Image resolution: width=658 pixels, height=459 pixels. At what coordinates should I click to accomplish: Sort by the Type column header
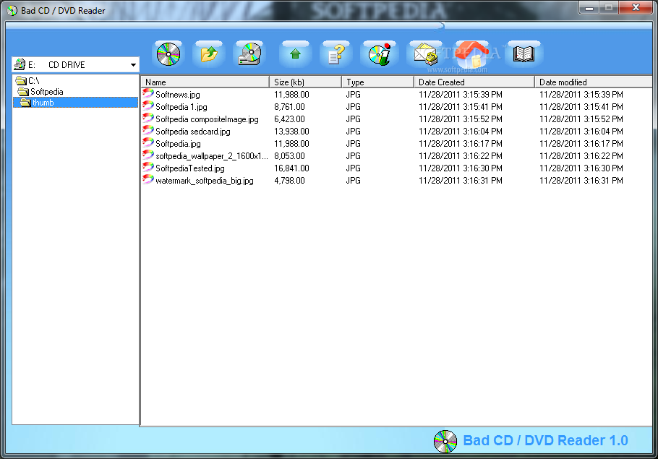point(377,82)
